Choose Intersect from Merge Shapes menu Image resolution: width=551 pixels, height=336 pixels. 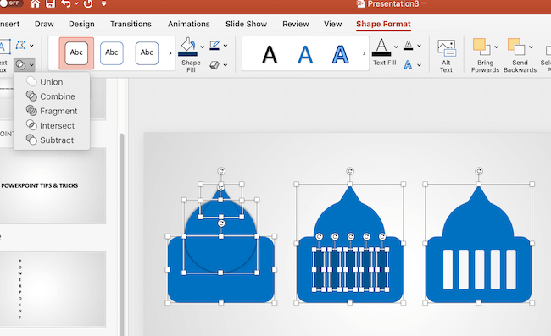(x=52, y=125)
